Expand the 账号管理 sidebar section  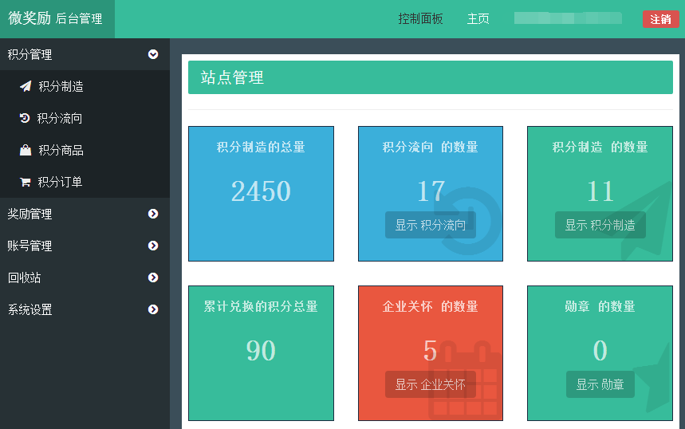[x=153, y=246]
